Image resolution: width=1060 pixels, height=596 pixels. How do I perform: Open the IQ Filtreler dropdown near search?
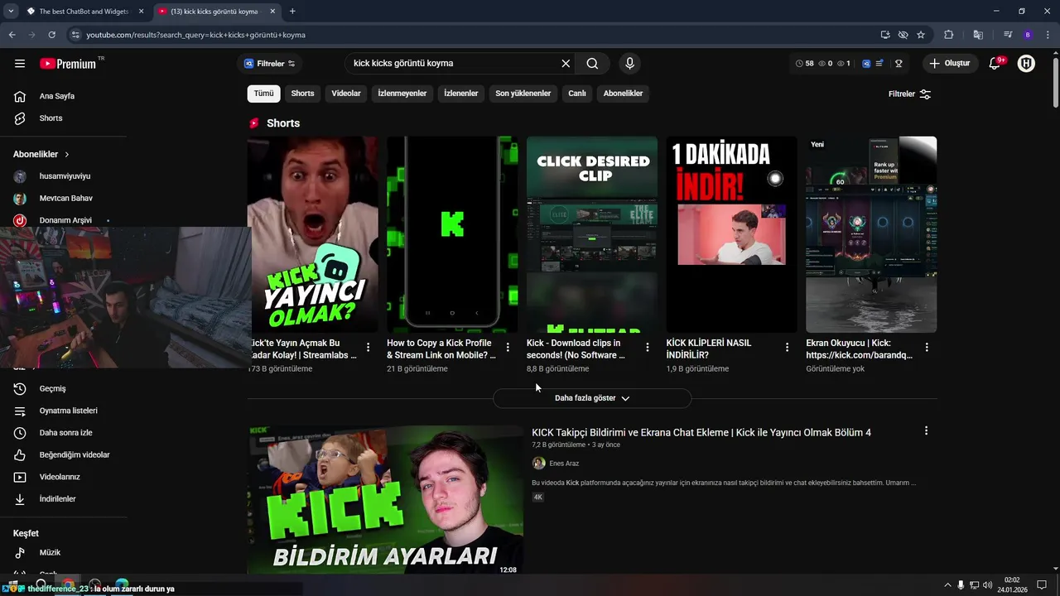pyautogui.click(x=269, y=64)
